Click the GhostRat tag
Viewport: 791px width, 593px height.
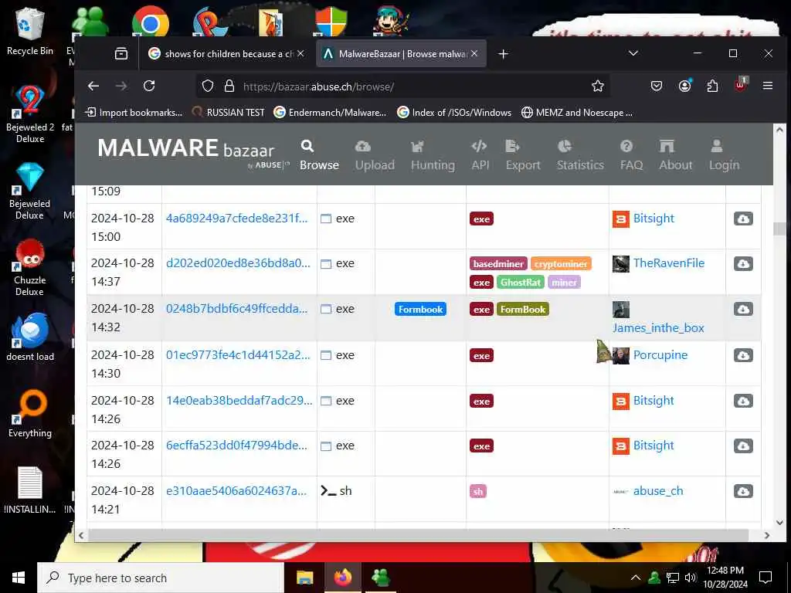521,283
